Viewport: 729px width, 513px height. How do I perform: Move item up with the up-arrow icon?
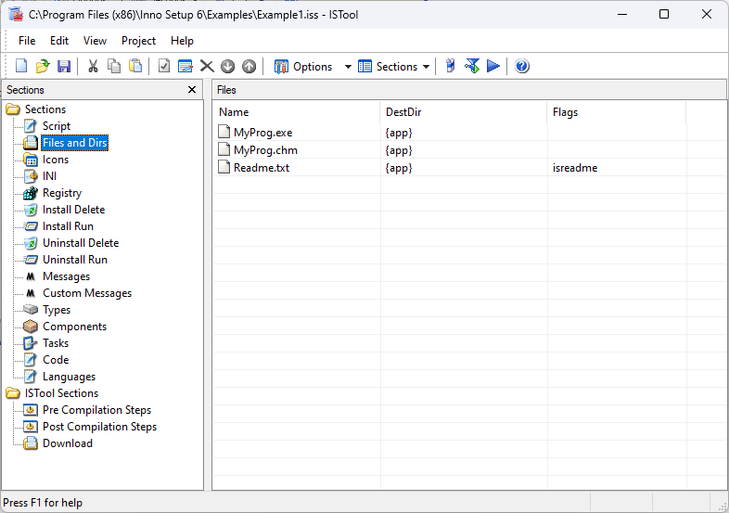(x=249, y=66)
